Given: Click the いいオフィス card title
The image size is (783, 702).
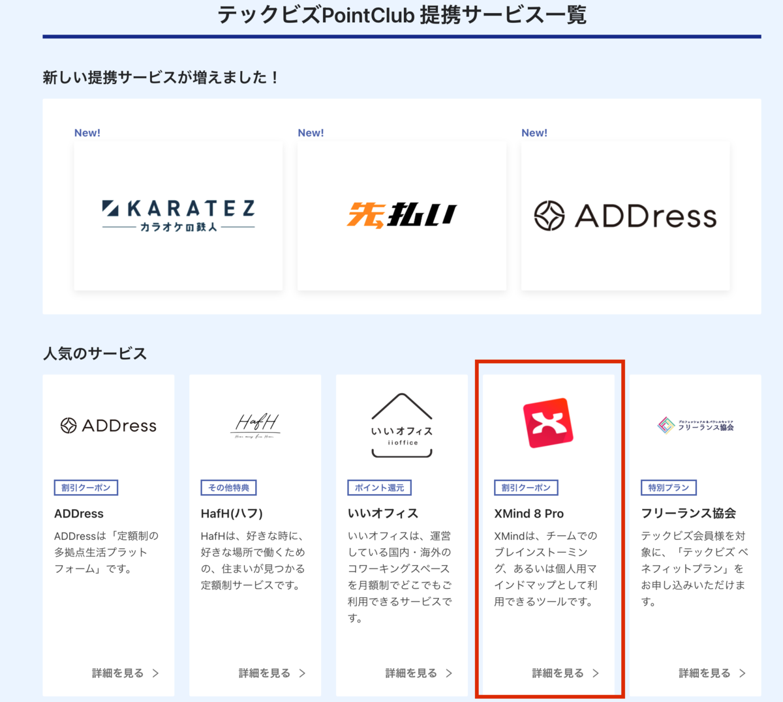Looking at the screenshot, I should pos(383,514).
